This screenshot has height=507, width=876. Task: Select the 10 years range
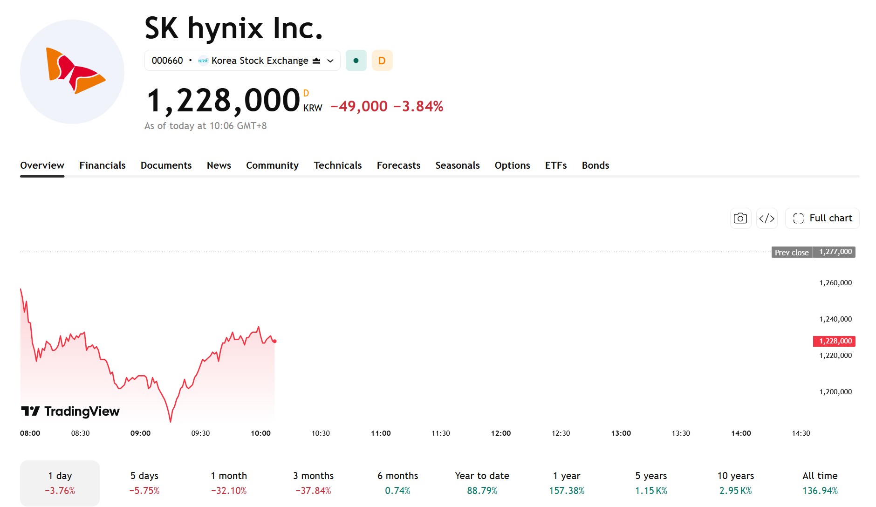click(x=735, y=483)
